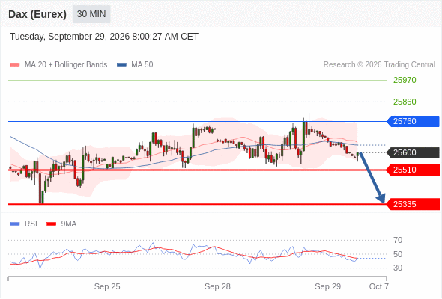Click the Oct 7 date axis label
This screenshot has width=442, height=299.
tap(379, 286)
